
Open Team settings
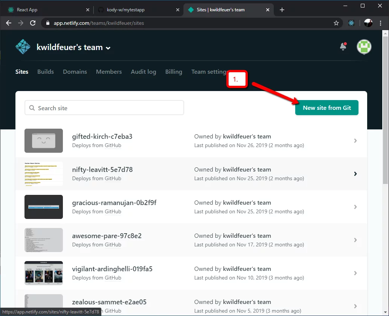(209, 72)
